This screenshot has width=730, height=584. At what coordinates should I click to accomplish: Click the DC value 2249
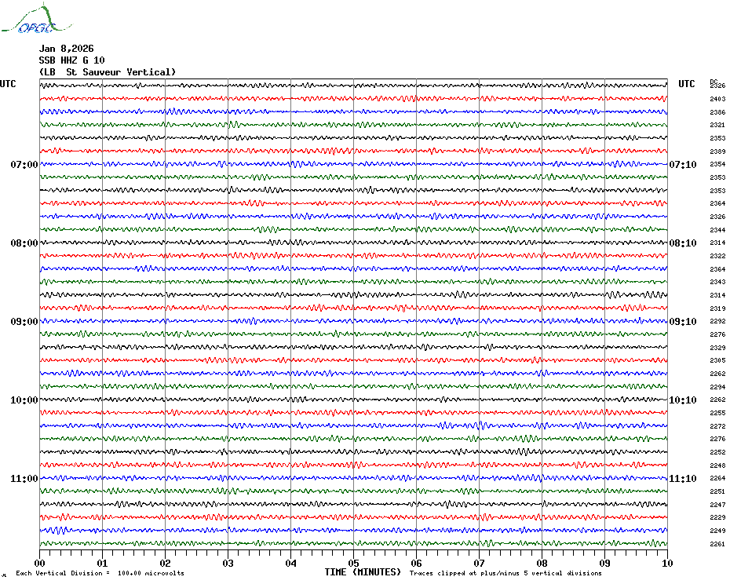point(717,531)
